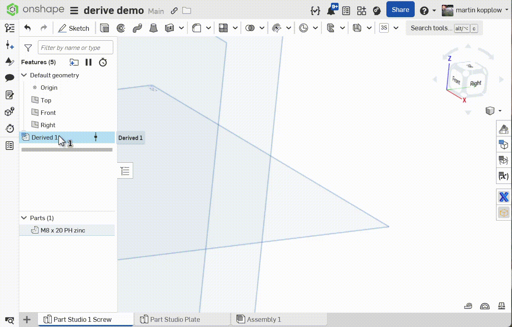Select the Sweep tool

tap(137, 28)
